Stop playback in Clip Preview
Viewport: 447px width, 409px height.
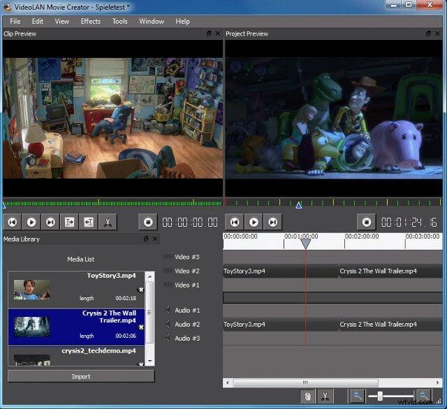(x=148, y=222)
